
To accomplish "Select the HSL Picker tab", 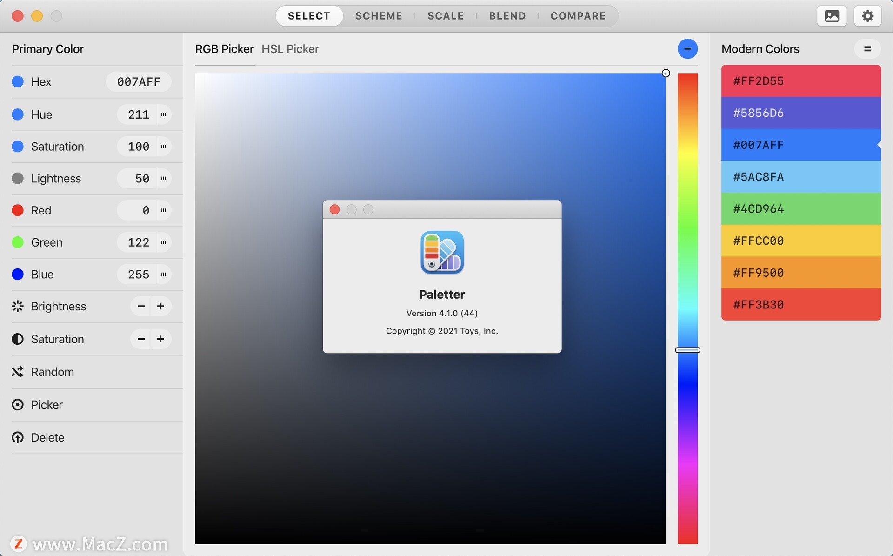I will pyautogui.click(x=290, y=49).
